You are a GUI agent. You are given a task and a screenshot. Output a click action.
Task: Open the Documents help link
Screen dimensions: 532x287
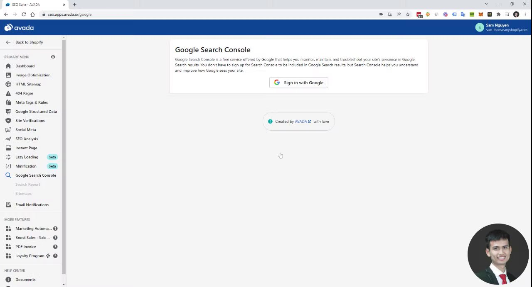click(x=25, y=280)
